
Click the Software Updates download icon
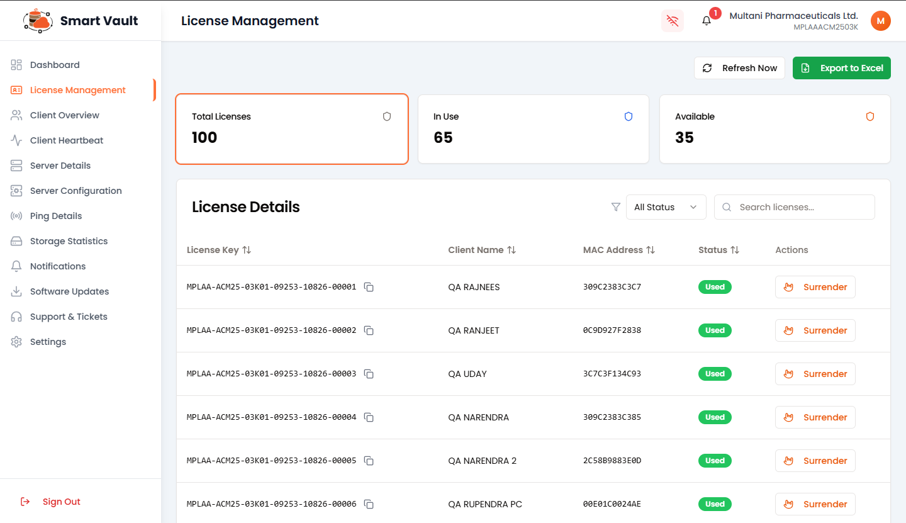pyautogui.click(x=16, y=291)
